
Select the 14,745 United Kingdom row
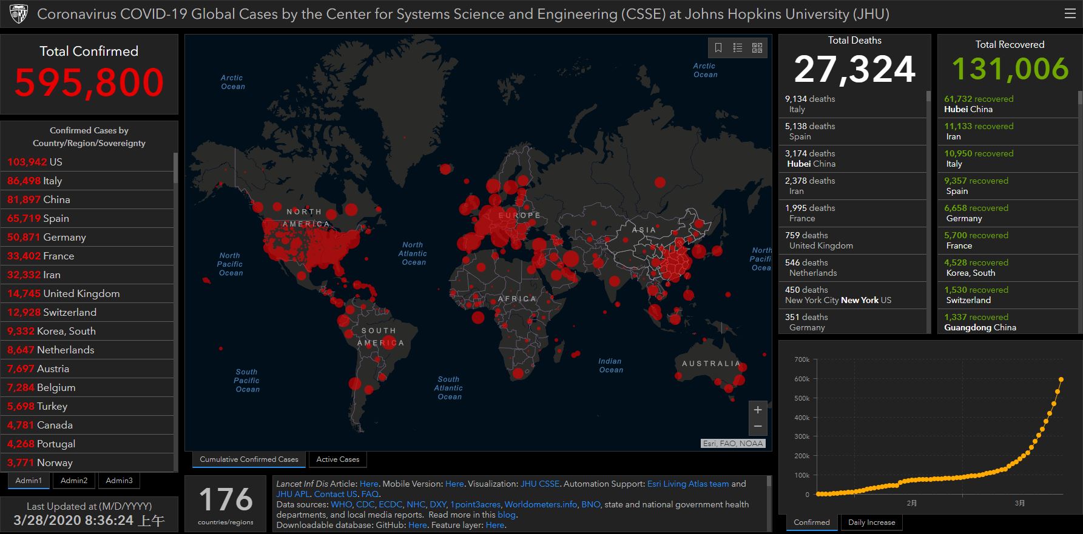[x=87, y=293]
